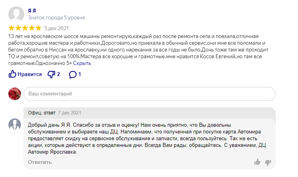
Task: Select the Офиц. ответ label
Action: (x=42, y=113)
